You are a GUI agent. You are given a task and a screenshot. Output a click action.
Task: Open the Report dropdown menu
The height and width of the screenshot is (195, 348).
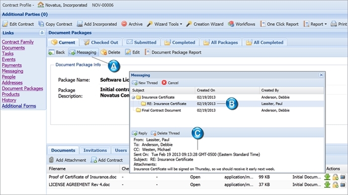pyautogui.click(x=315, y=24)
